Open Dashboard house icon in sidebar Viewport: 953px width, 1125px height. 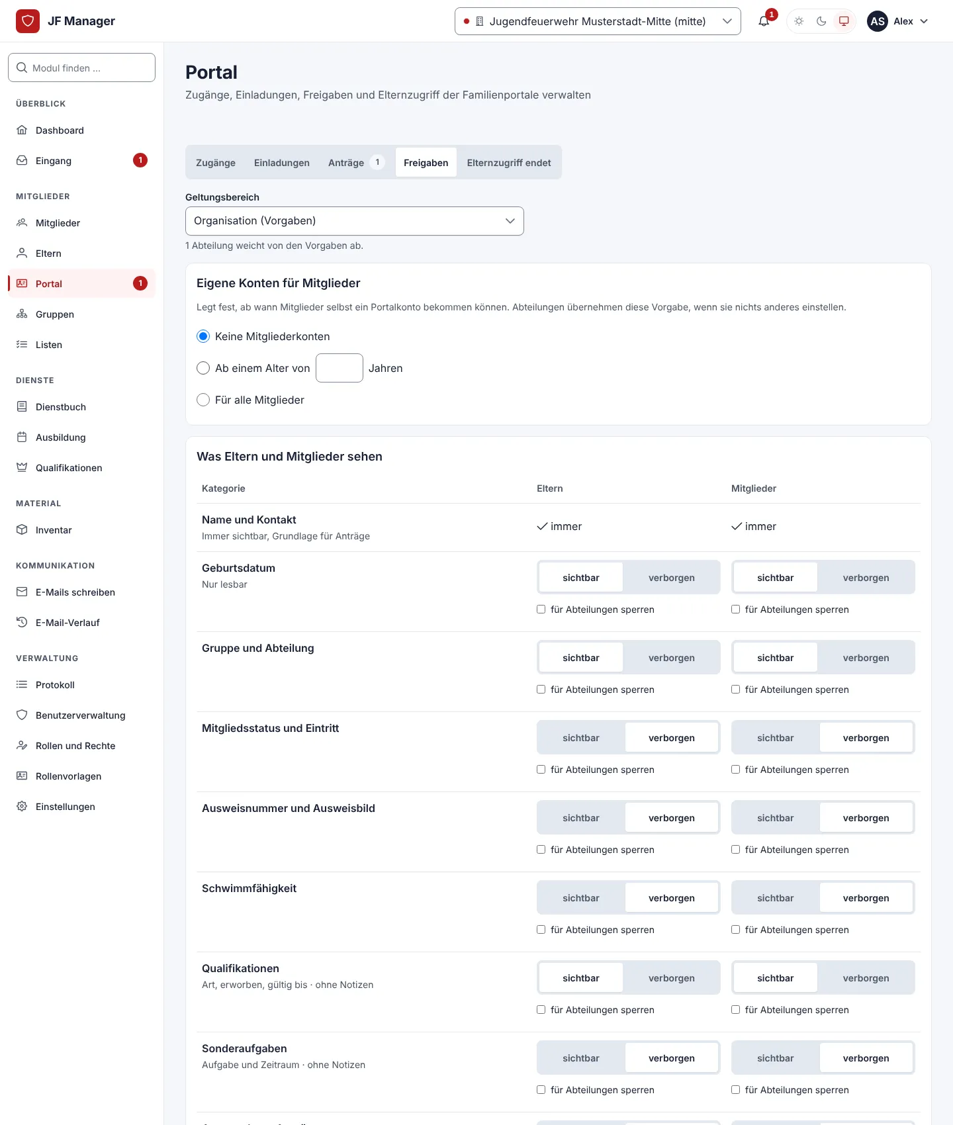(x=22, y=130)
